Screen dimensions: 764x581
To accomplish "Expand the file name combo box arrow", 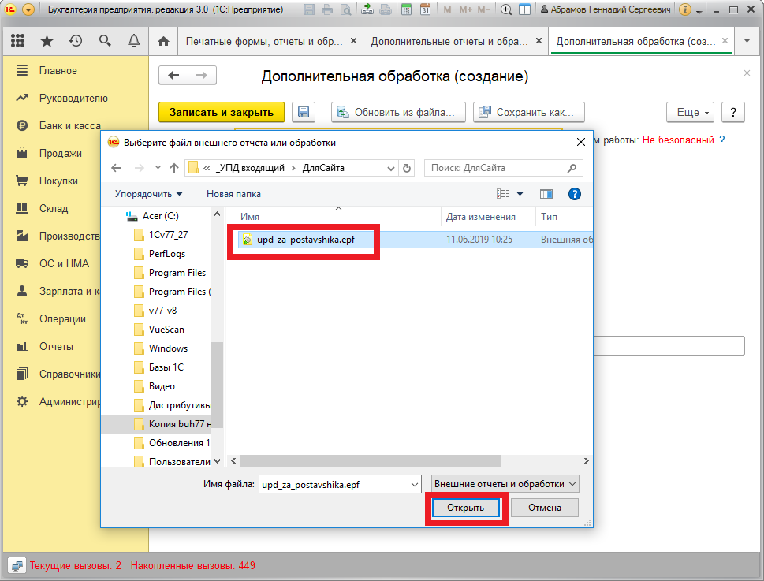I will [x=413, y=483].
